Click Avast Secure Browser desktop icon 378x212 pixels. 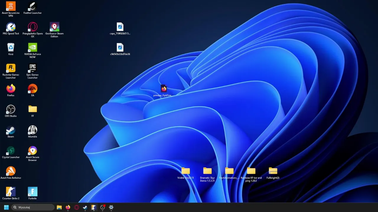click(32, 154)
